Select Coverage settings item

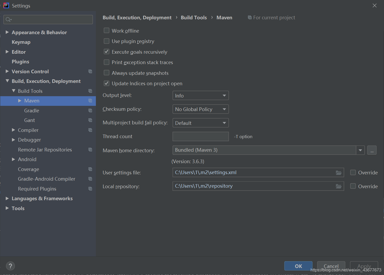[28, 169]
